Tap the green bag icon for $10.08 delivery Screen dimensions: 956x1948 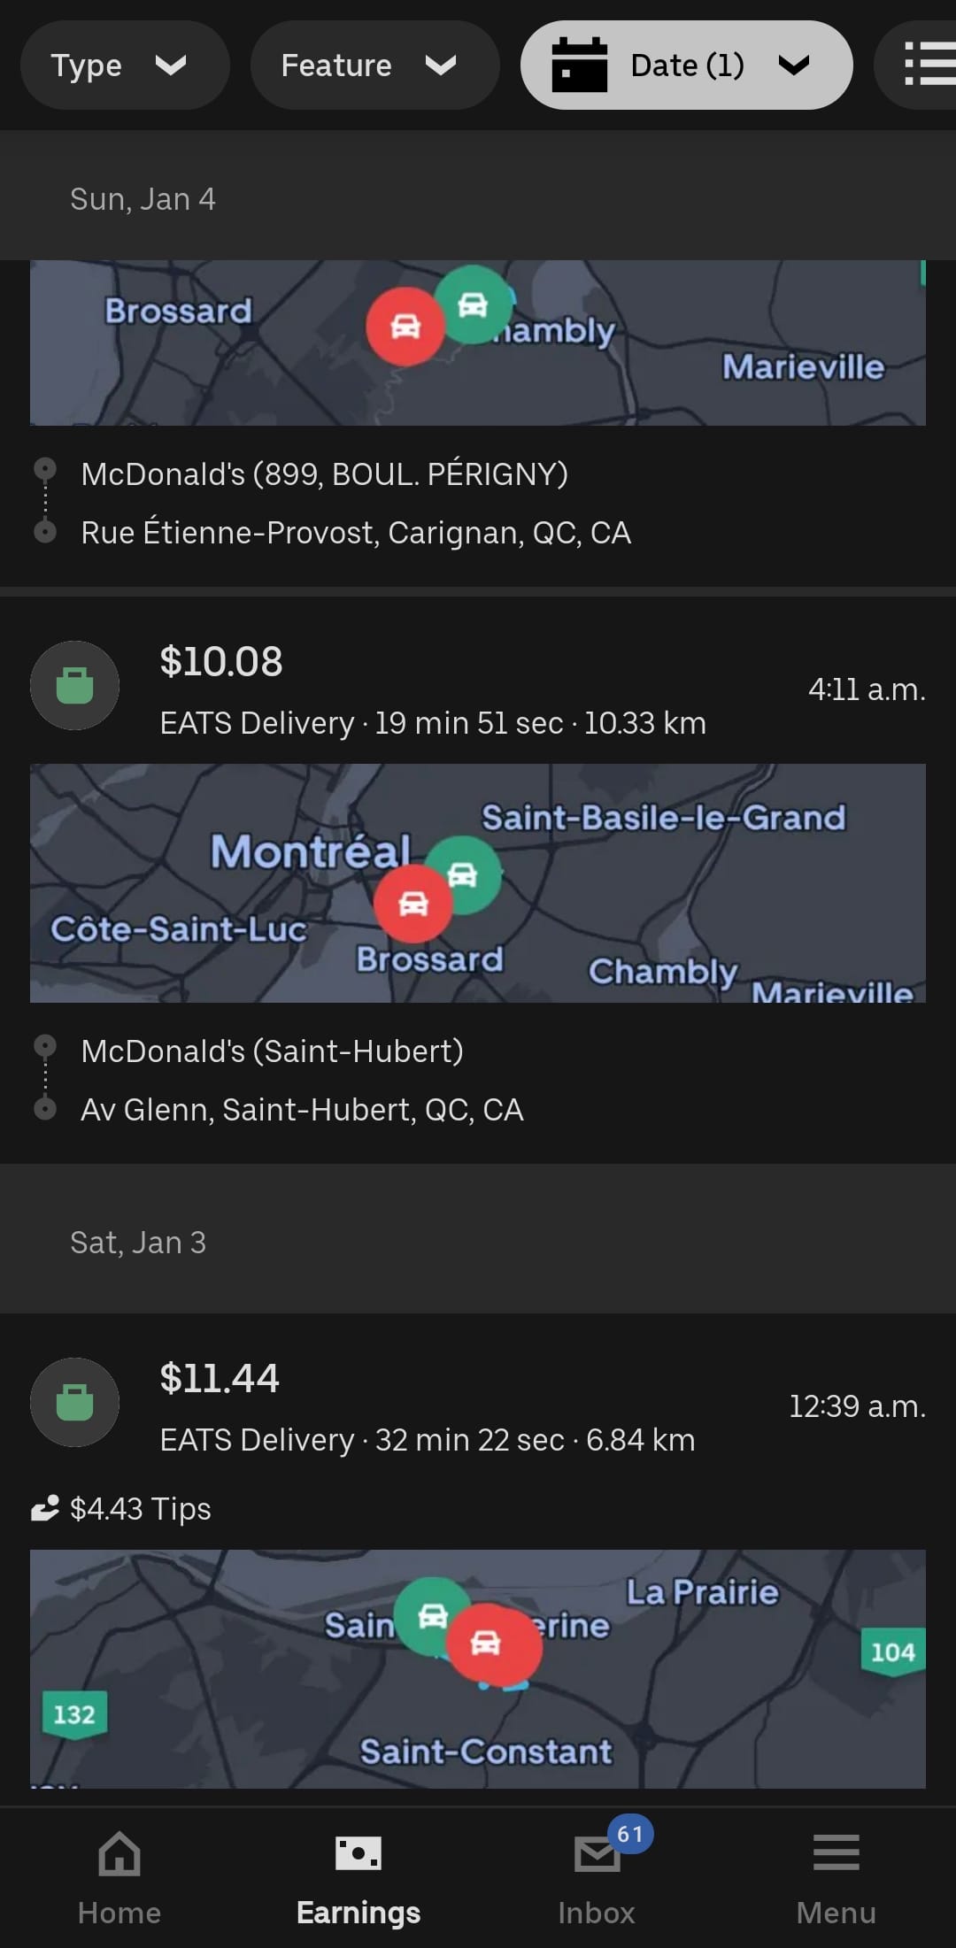tap(75, 686)
